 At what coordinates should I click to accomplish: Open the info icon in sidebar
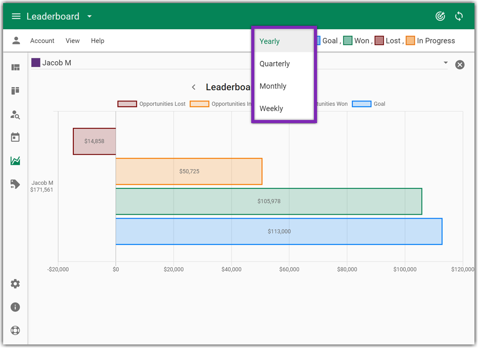tap(15, 307)
